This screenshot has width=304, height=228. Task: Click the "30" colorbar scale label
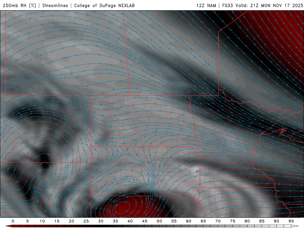click(x=101, y=221)
